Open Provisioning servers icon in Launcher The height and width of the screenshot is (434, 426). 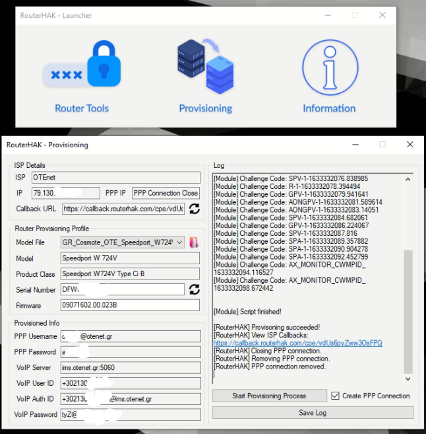pos(205,66)
